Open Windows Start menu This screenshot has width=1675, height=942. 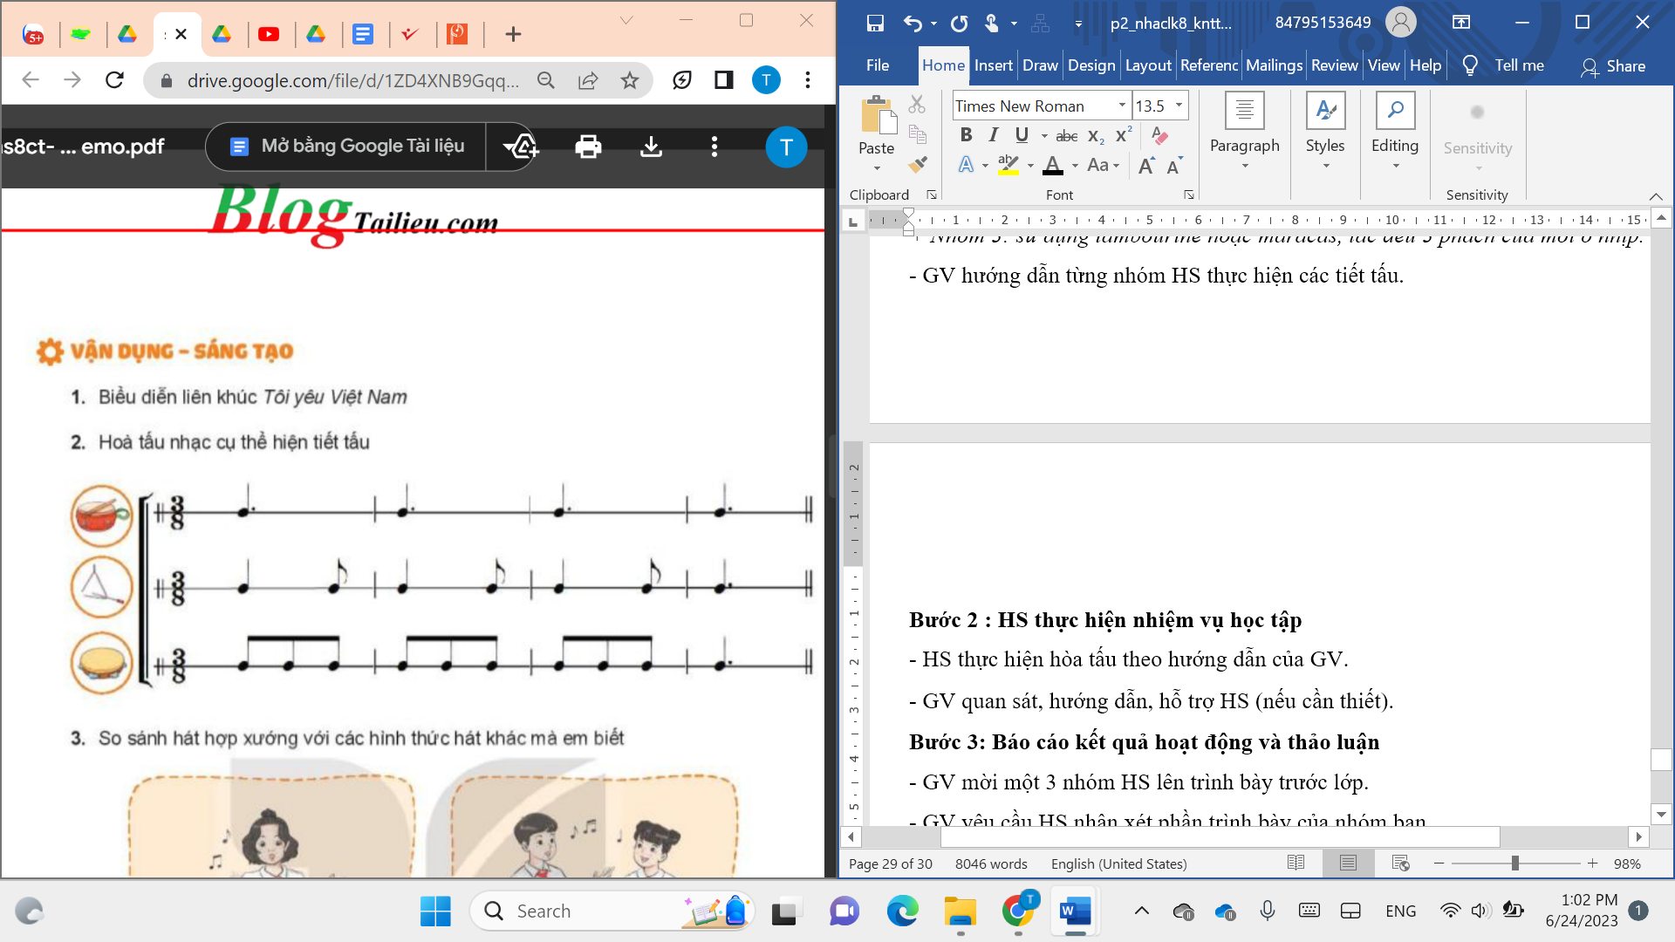click(435, 911)
